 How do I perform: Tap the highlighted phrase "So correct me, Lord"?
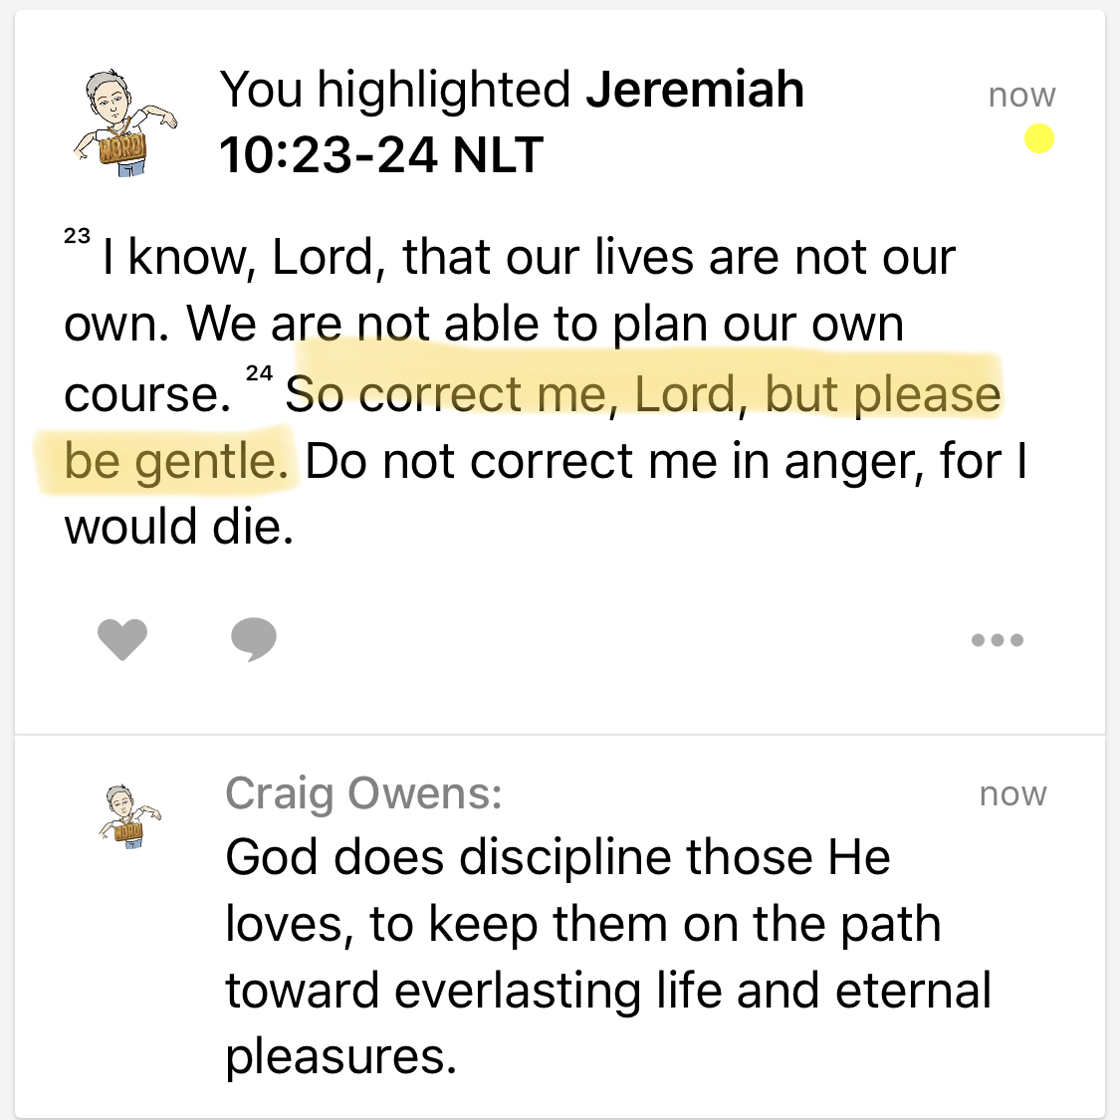(x=514, y=394)
